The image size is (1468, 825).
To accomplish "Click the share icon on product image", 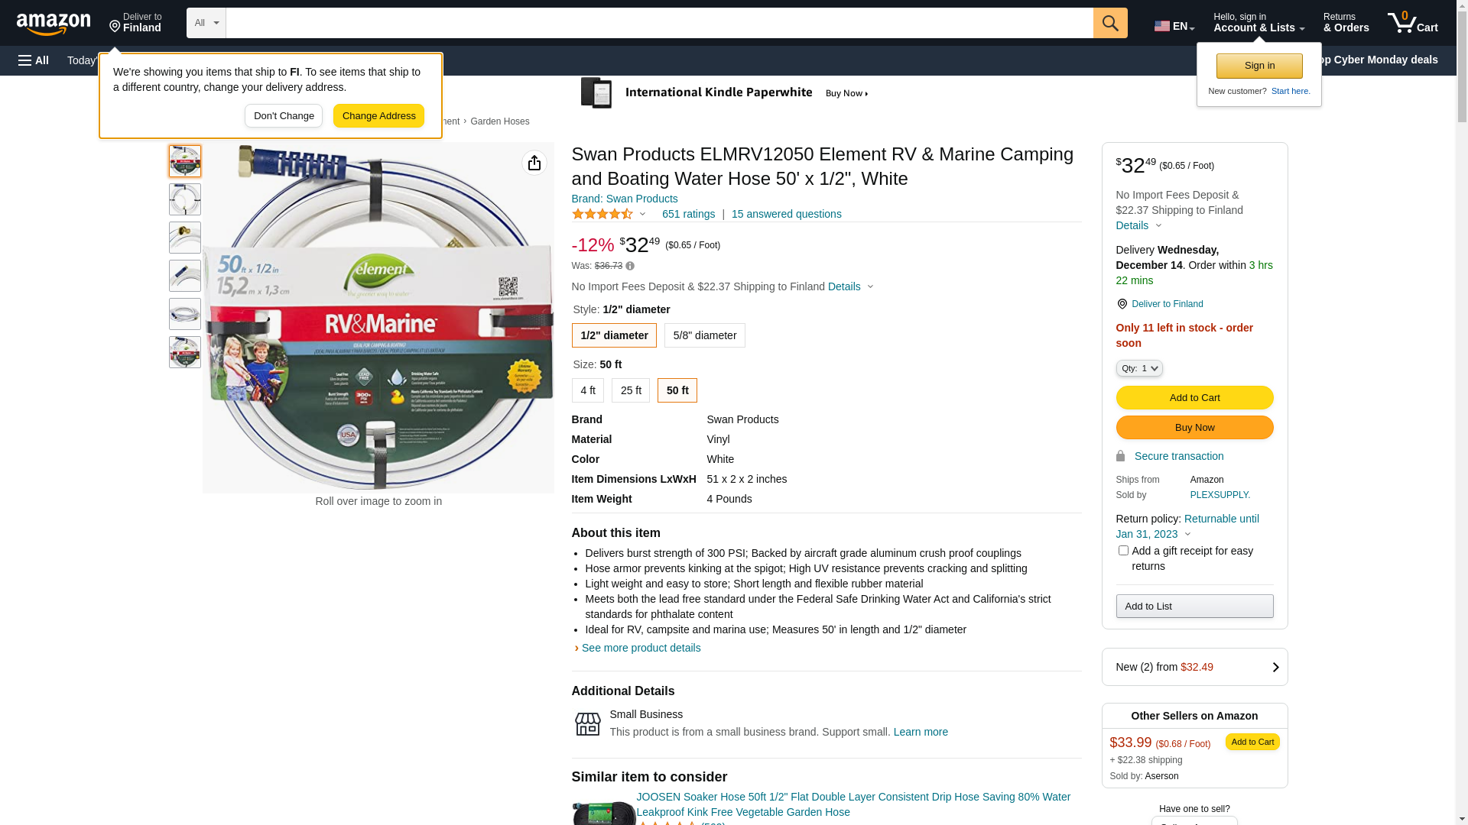I will point(534,163).
